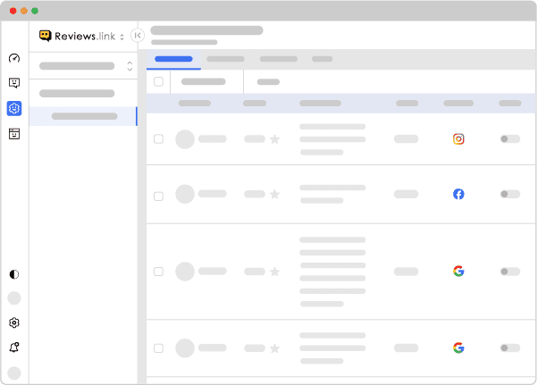537x385 pixels.
Task: Click the star in the Instagram row
Action: pyautogui.click(x=274, y=138)
